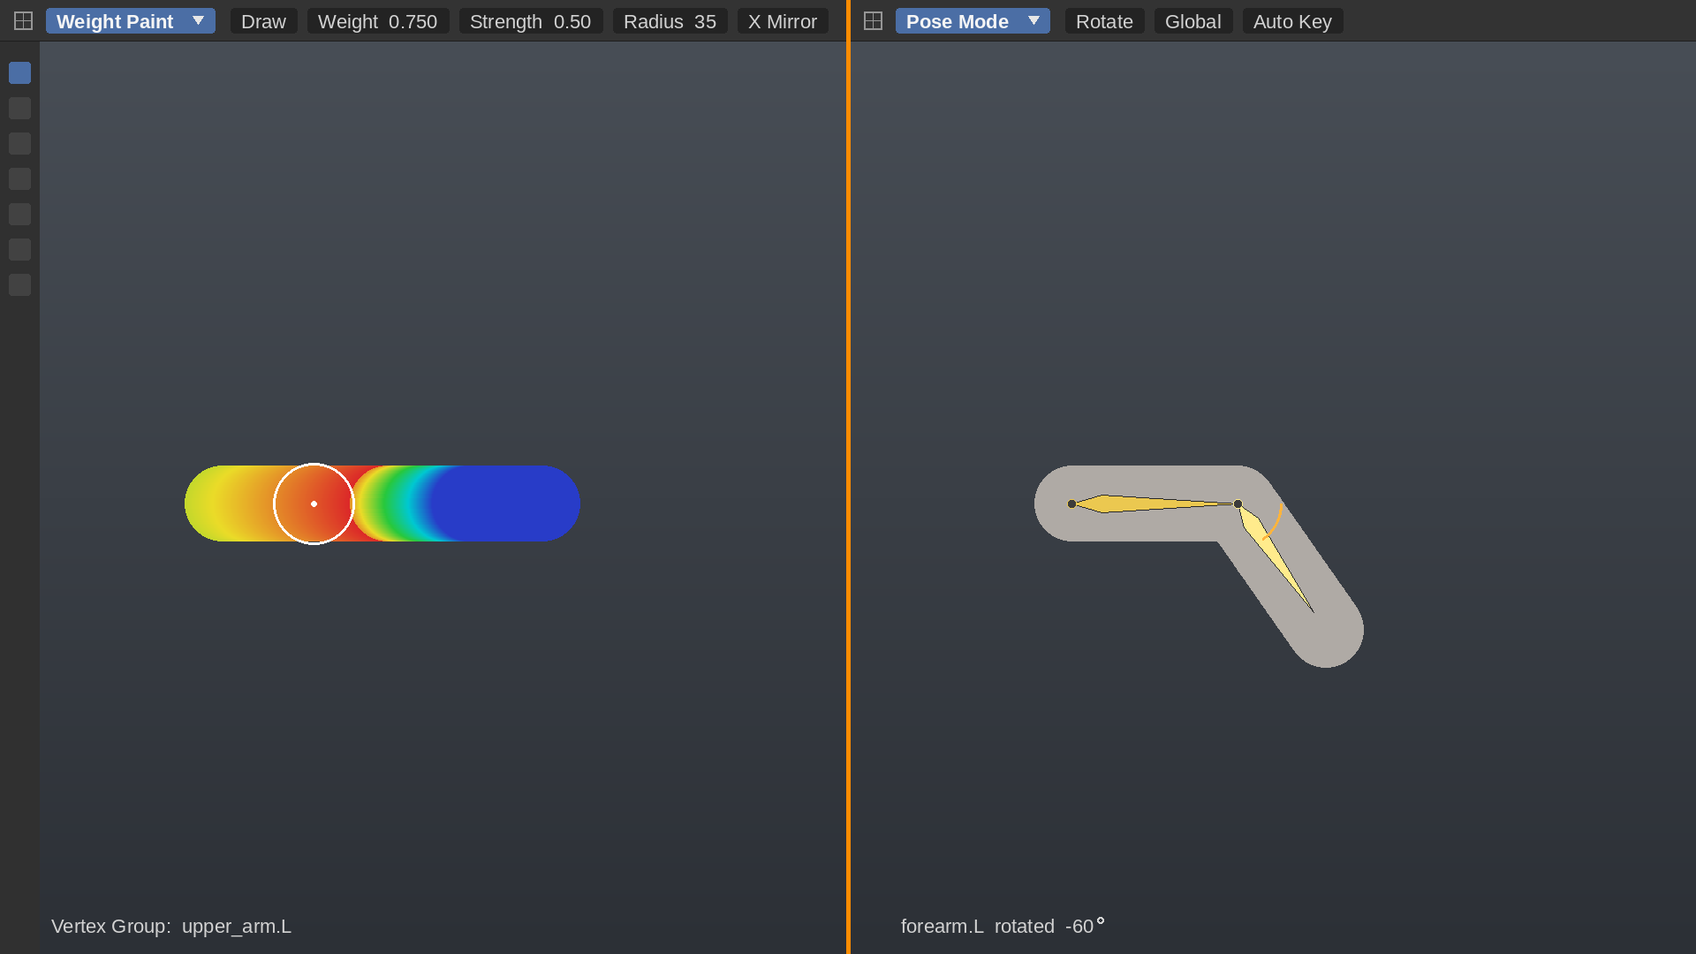Screen dimensions: 1696x954
Task: Click the Rotate button
Action: tap(1104, 21)
